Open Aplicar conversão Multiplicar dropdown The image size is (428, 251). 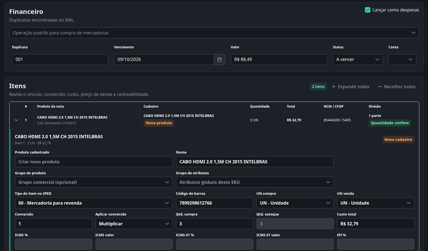134,224
